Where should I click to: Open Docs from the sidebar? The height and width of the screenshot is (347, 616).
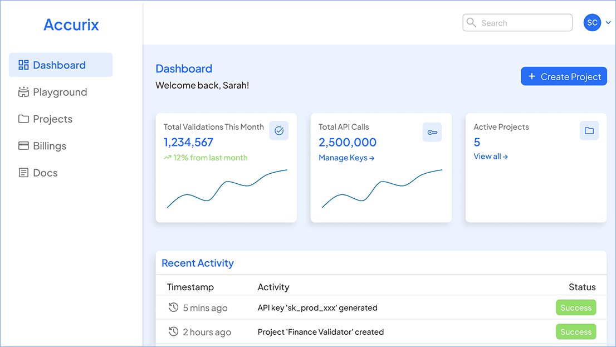45,173
